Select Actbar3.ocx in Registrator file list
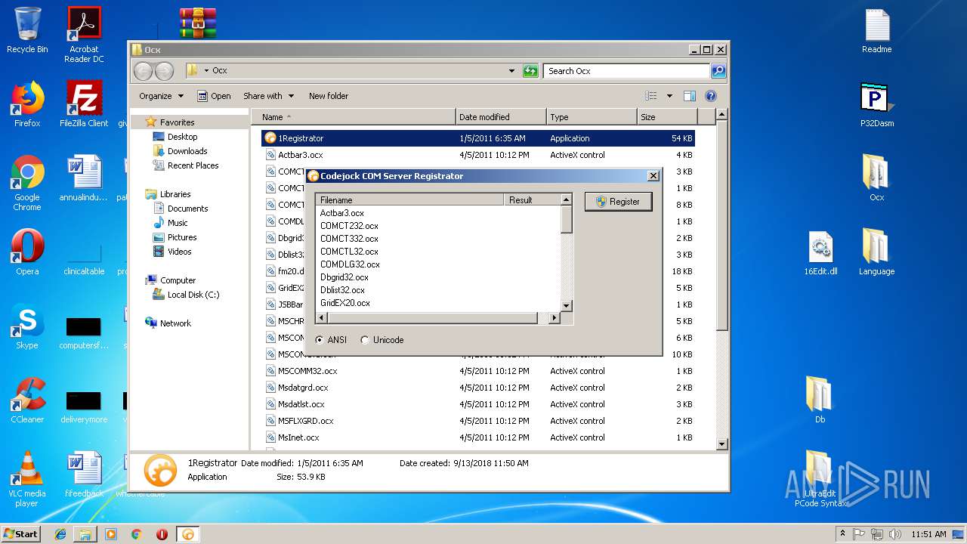This screenshot has height=544, width=967. tap(342, 213)
